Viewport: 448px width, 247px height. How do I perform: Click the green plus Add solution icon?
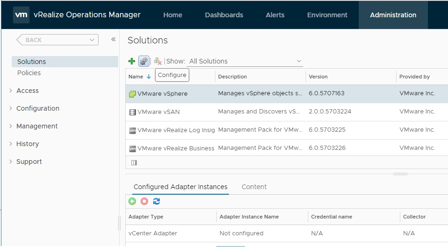click(132, 61)
